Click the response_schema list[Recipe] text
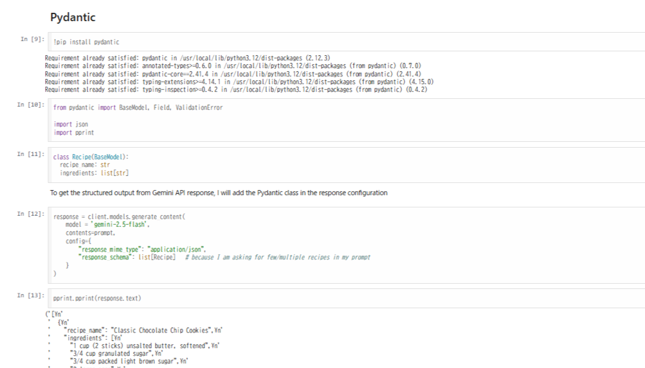Screen dimensions: 645x368 [127, 257]
